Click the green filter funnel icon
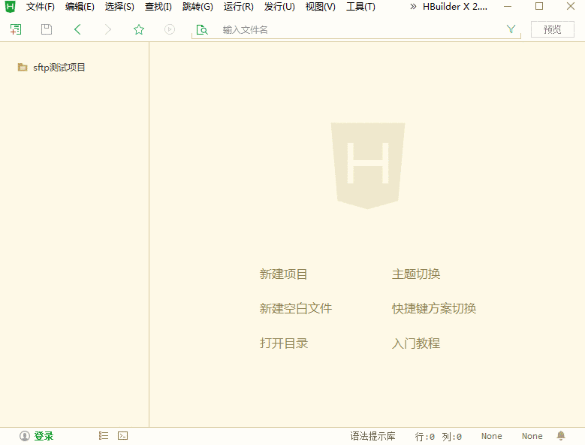 (511, 29)
